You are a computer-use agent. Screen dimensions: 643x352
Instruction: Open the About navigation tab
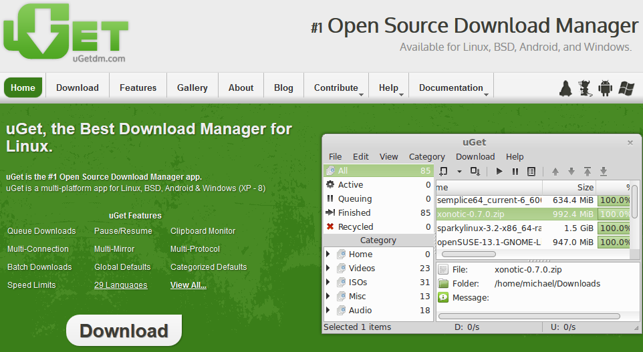coord(241,87)
